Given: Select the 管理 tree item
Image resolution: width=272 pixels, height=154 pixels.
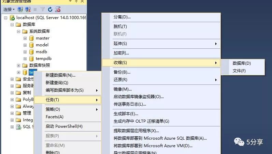Looking at the screenshot, I should point(27,113).
